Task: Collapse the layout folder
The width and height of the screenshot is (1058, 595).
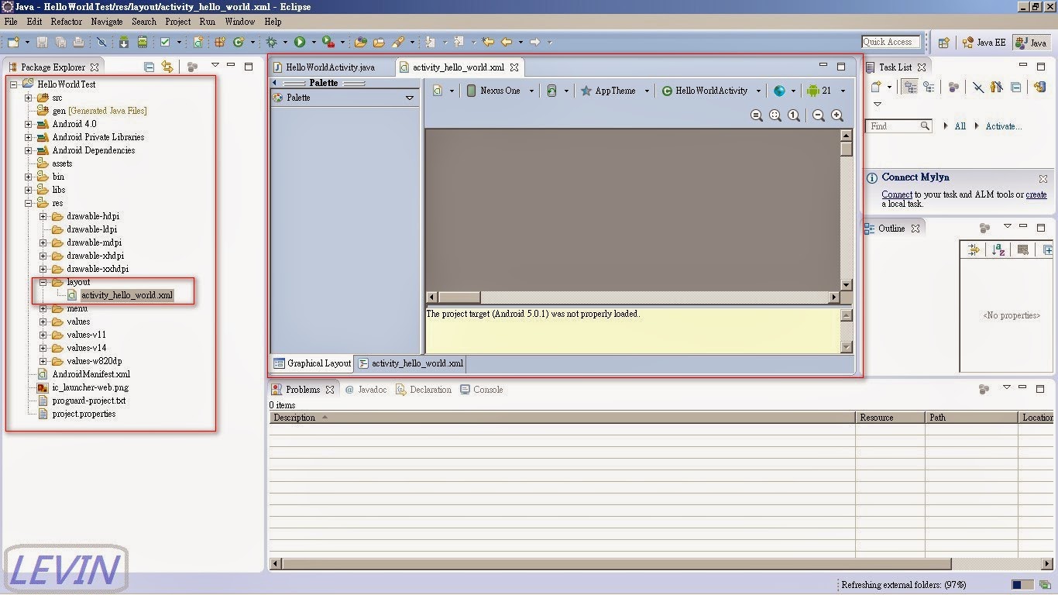Action: [x=43, y=282]
